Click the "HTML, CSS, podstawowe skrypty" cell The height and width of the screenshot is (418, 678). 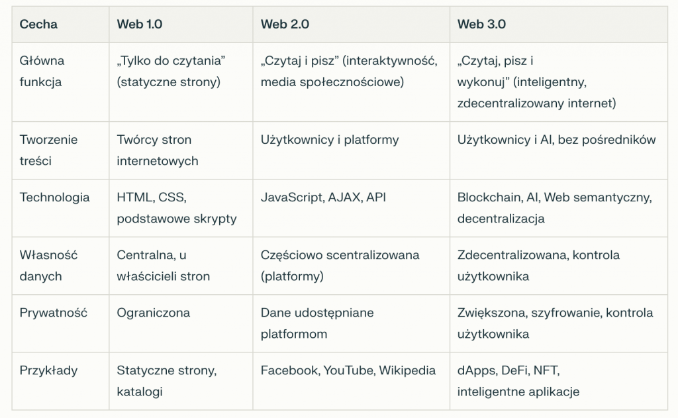(x=176, y=208)
